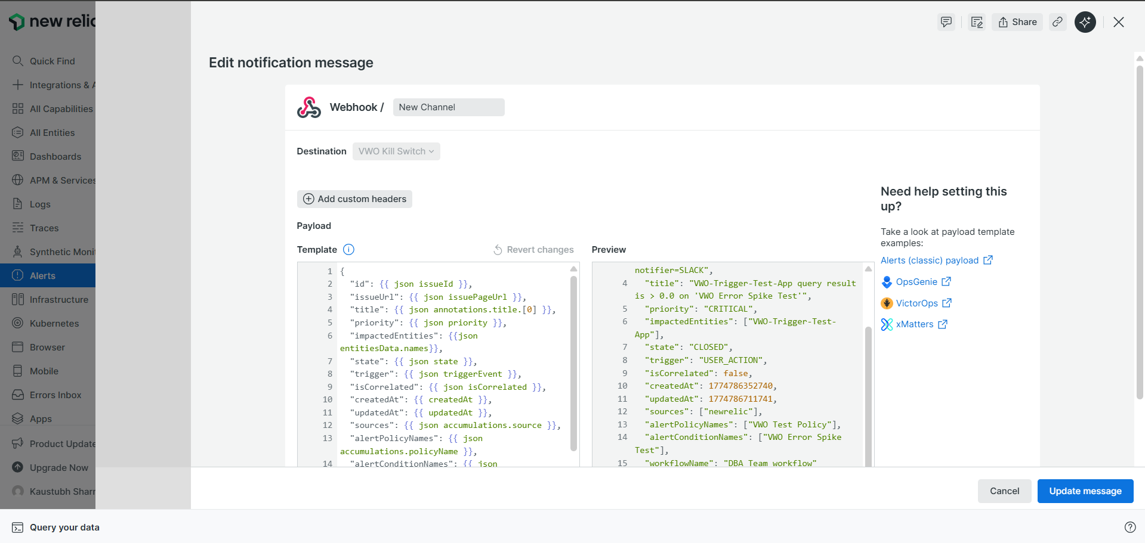Viewport: 1145px width, 543px height.
Task: Click the Infrastructure sidebar icon
Action: (18, 299)
